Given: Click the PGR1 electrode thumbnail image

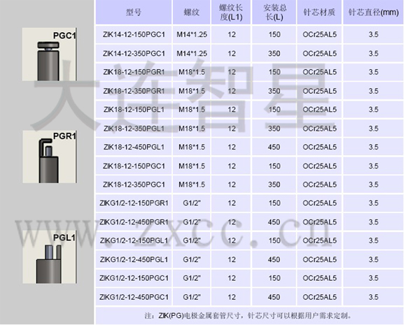Looking at the screenshot, I should pos(49,157).
